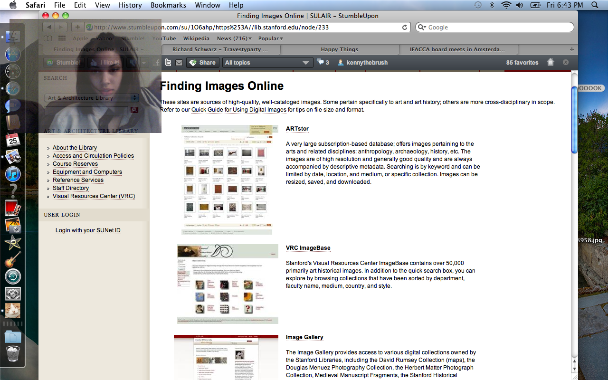The image size is (608, 380).
Task: Open the ARTstor link
Action: [x=297, y=129]
